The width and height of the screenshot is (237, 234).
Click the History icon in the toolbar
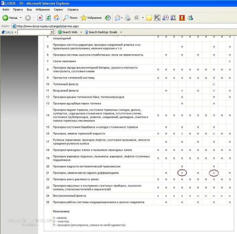108,18
